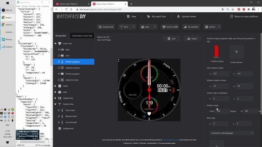Open a new Chrome tab with plus button
The width and height of the screenshot is (262, 147).
[131, 4]
